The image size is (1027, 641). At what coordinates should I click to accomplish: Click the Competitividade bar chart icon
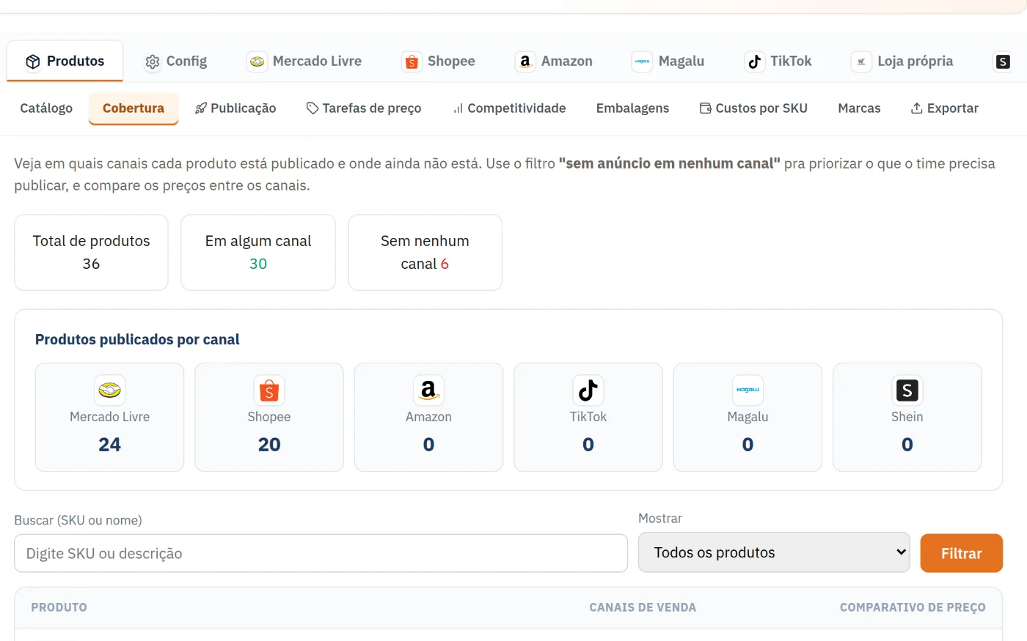click(458, 108)
